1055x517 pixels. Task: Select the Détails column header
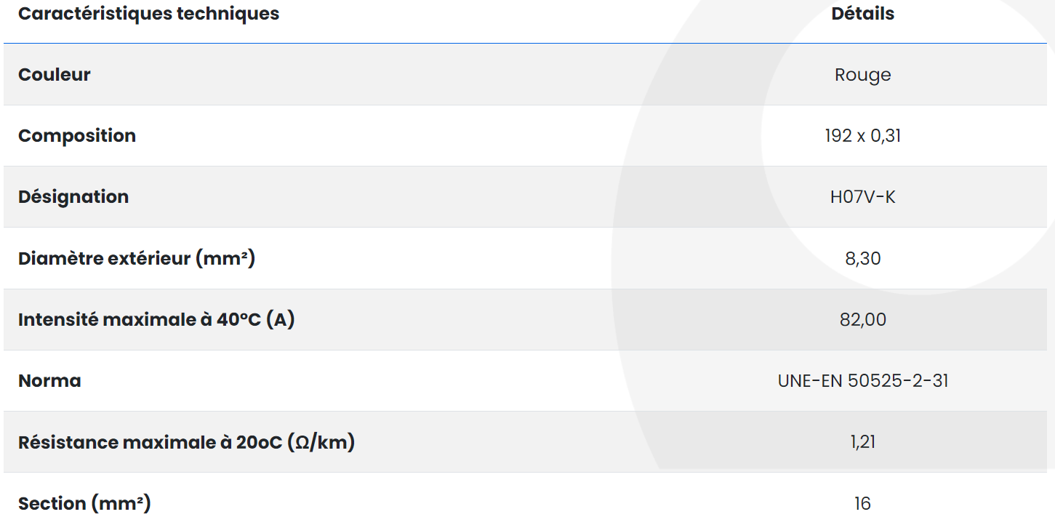point(863,14)
